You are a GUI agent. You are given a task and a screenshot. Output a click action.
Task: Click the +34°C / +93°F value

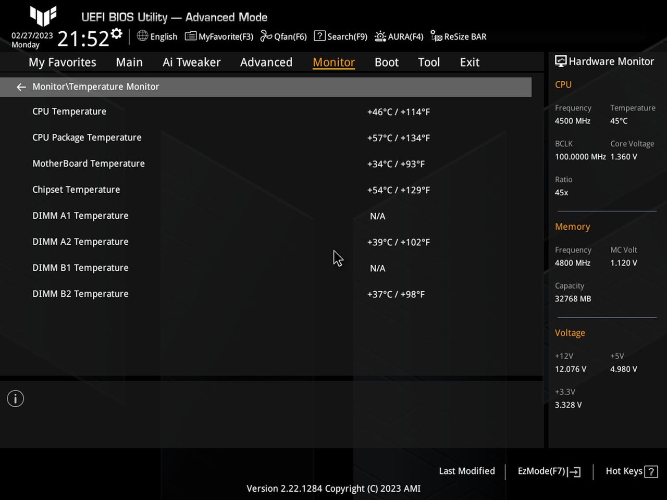(x=396, y=164)
